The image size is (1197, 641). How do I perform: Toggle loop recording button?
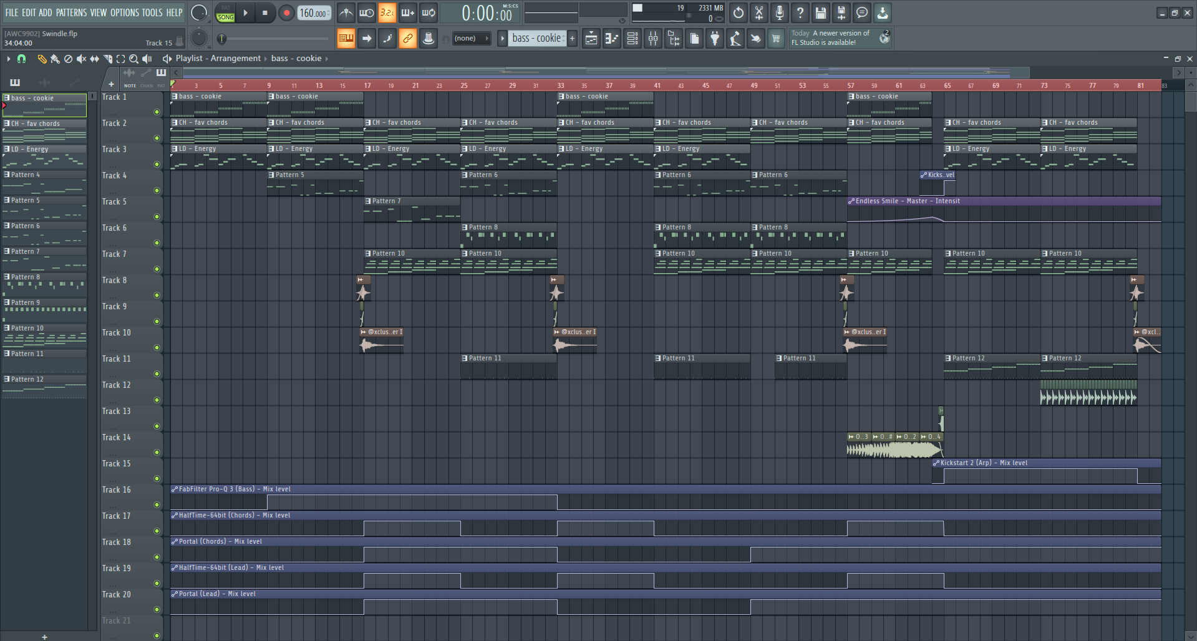pos(429,12)
